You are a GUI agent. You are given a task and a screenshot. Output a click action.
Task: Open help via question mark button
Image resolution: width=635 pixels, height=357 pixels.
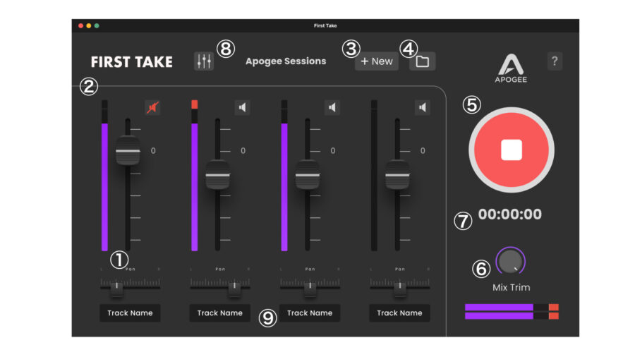pos(555,61)
